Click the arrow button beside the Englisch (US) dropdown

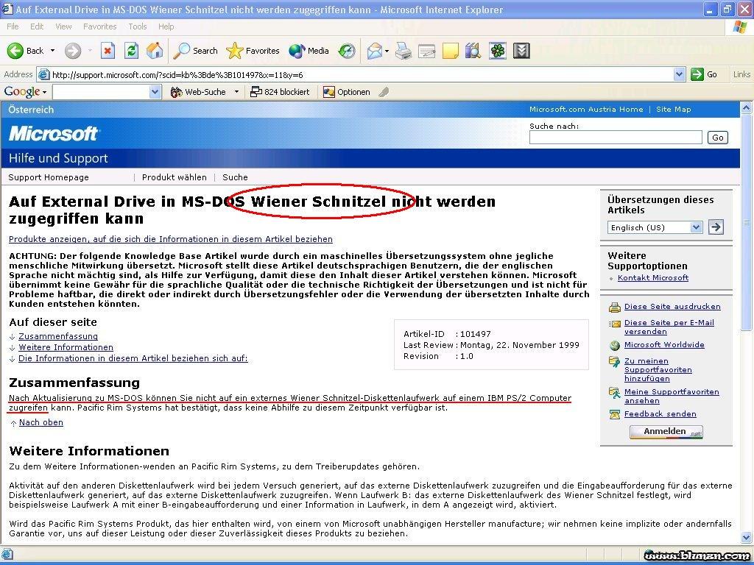point(716,227)
